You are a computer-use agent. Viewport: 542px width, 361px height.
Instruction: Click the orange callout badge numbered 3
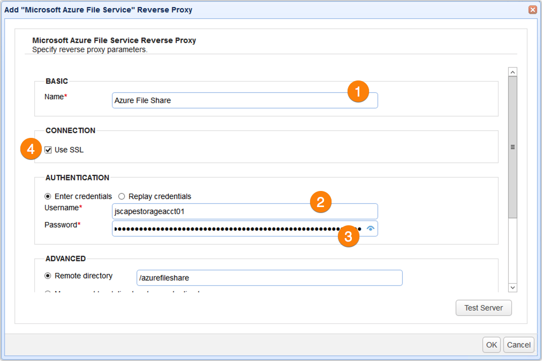pos(348,237)
